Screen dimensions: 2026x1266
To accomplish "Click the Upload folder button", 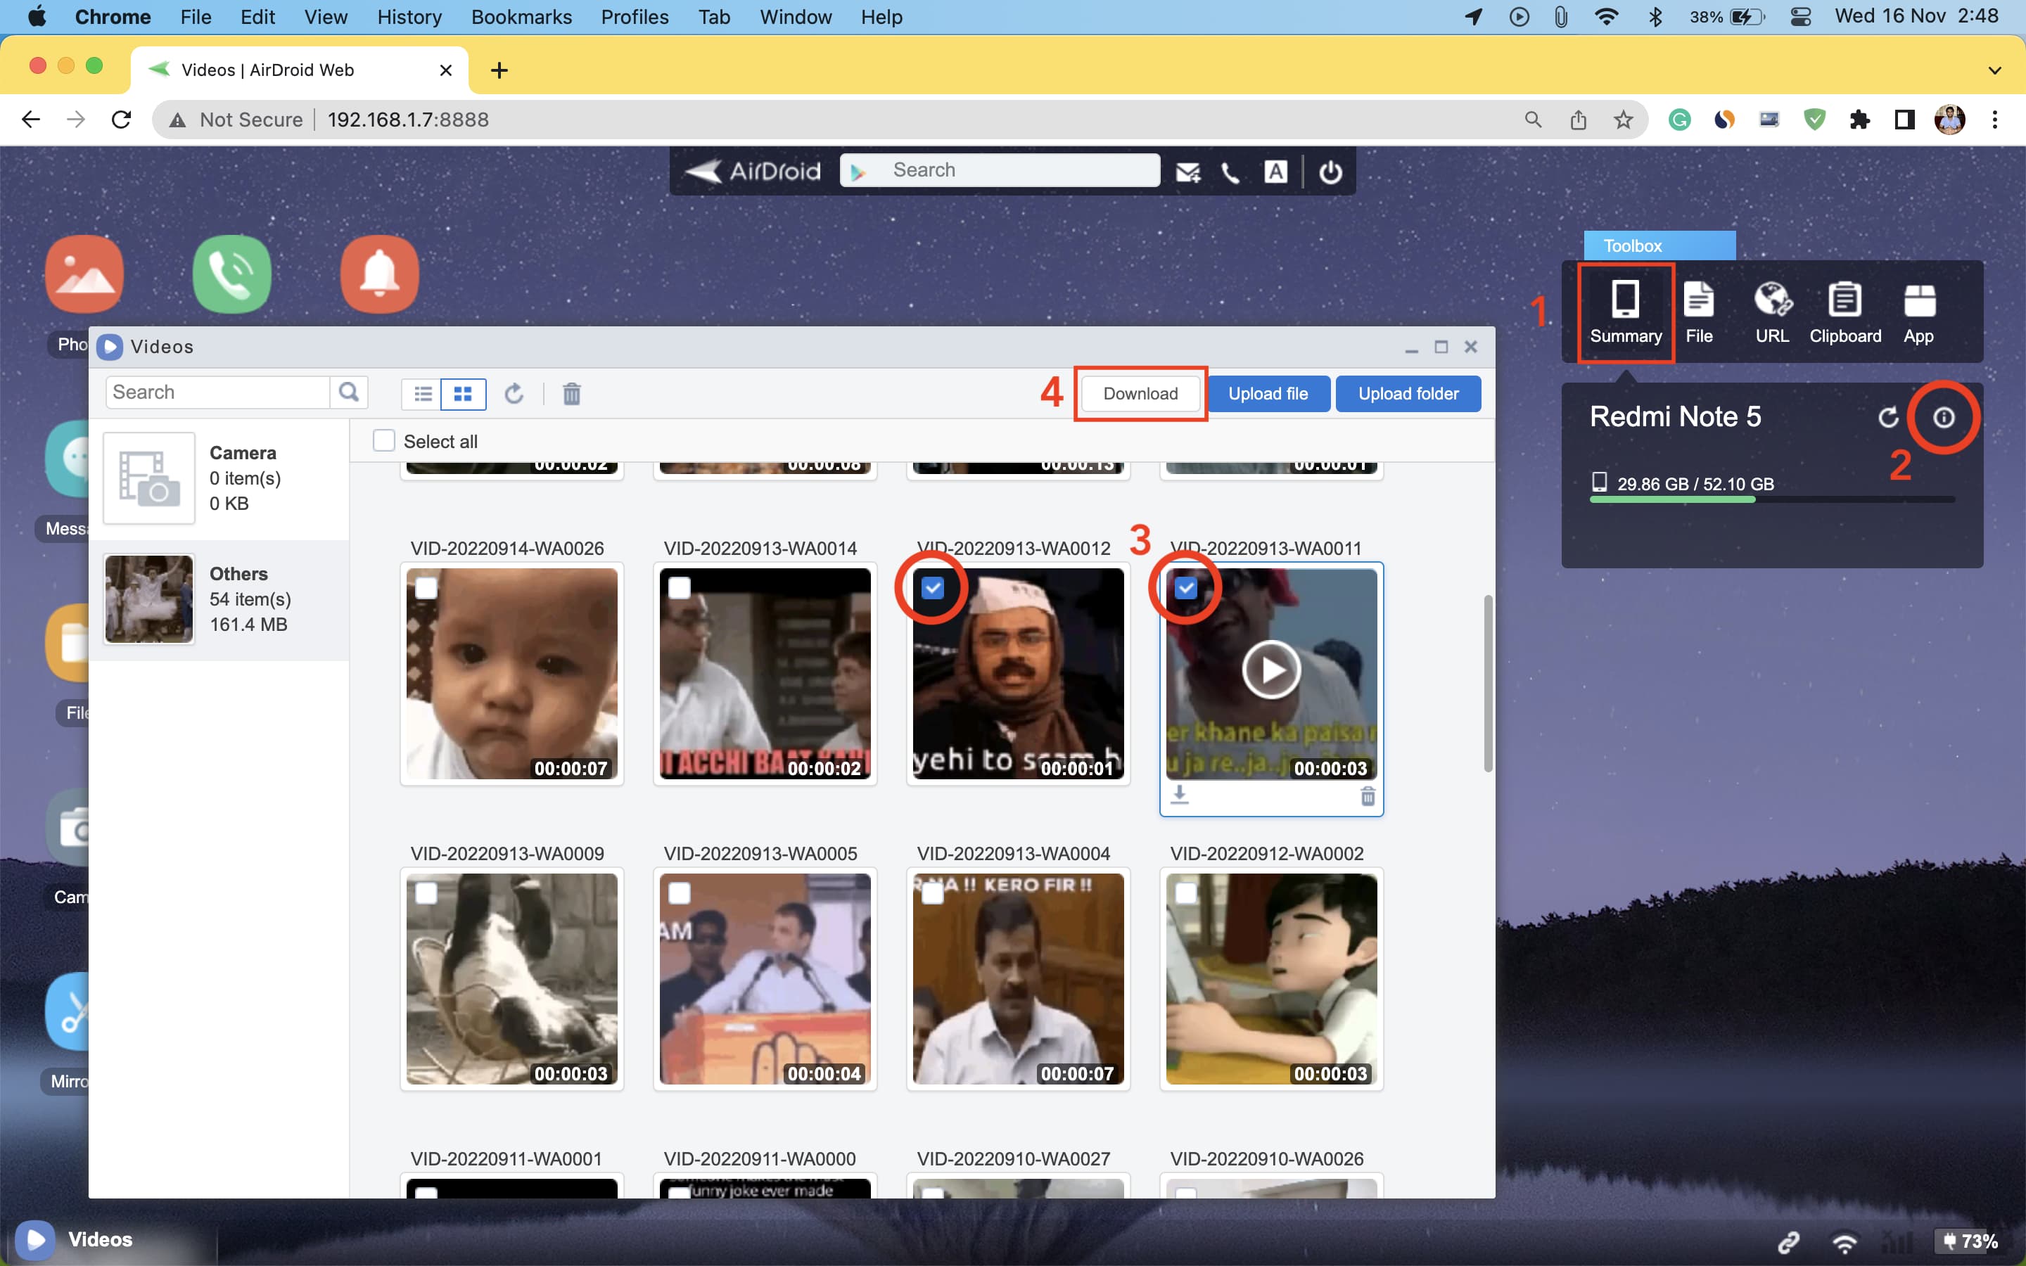I will (1408, 394).
